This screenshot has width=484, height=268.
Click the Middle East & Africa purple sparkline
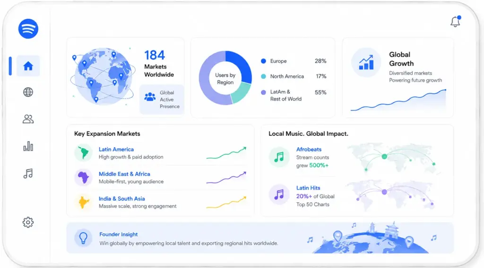[x=226, y=177]
